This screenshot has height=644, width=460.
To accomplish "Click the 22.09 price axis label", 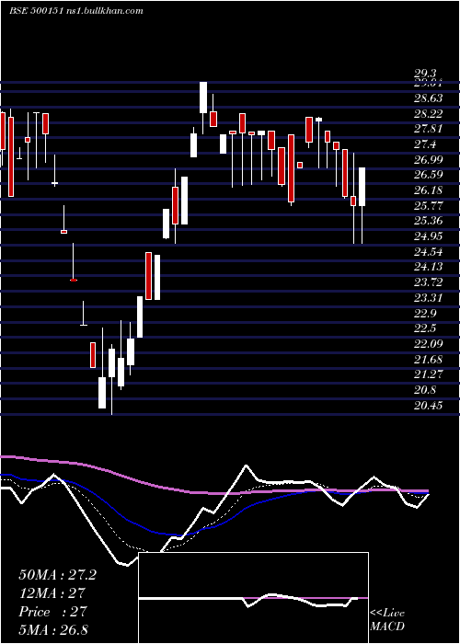I will (428, 344).
